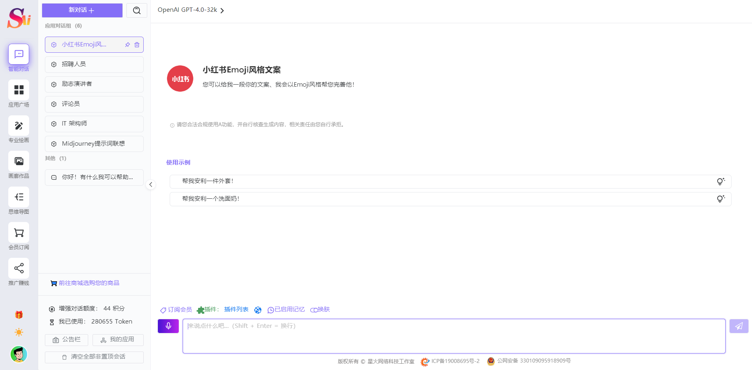Viewport: 752px width, 370px height.
Task: Click the 应用对话组 (6) group header
Action: point(63,26)
